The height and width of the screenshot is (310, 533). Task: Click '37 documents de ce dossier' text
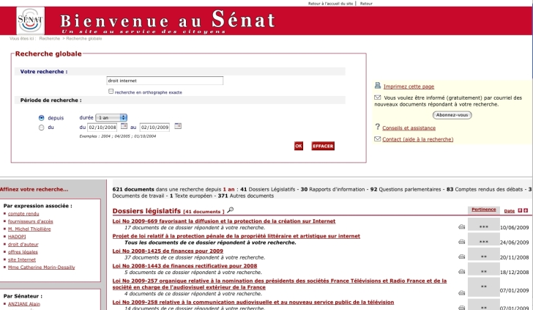click(157, 257)
